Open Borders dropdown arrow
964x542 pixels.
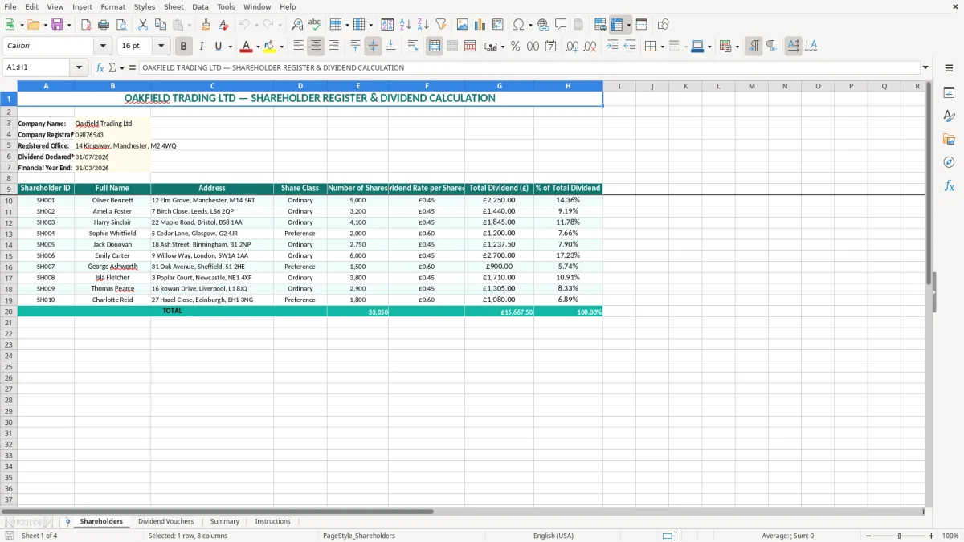(x=662, y=47)
